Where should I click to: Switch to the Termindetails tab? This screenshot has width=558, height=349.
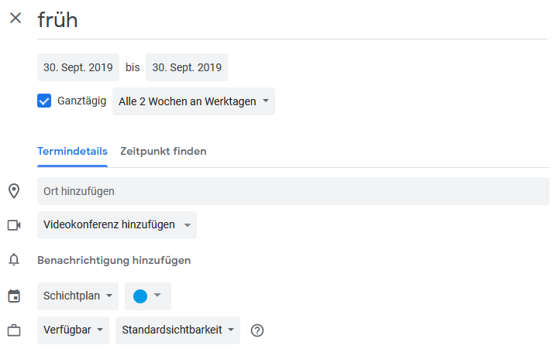tap(72, 152)
